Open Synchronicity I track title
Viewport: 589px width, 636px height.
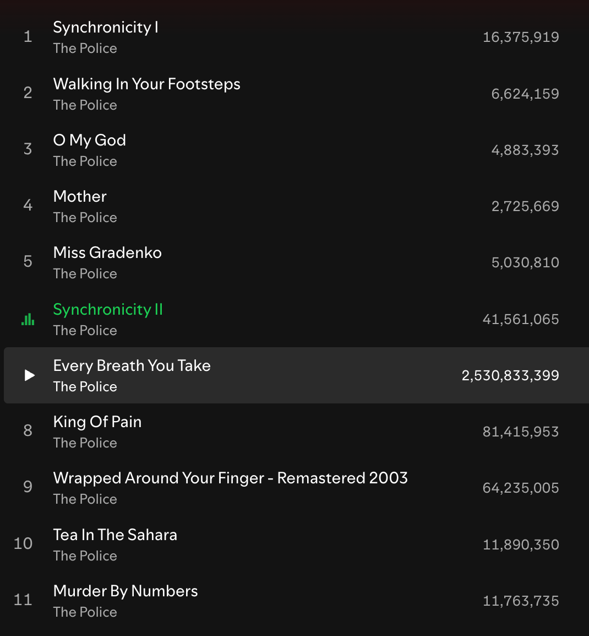(106, 28)
